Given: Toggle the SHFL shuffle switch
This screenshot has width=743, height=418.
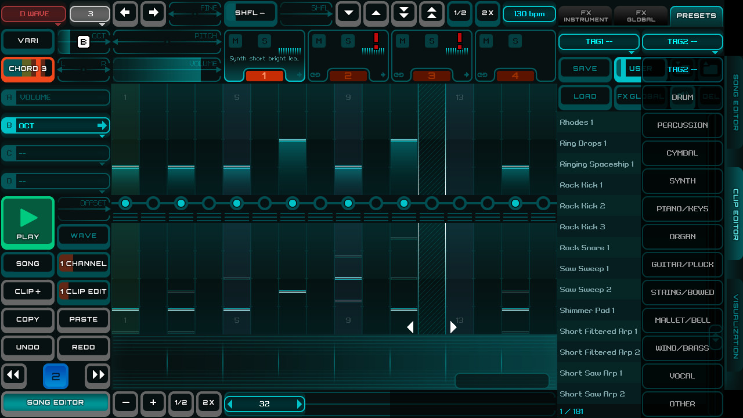Looking at the screenshot, I should (250, 13).
